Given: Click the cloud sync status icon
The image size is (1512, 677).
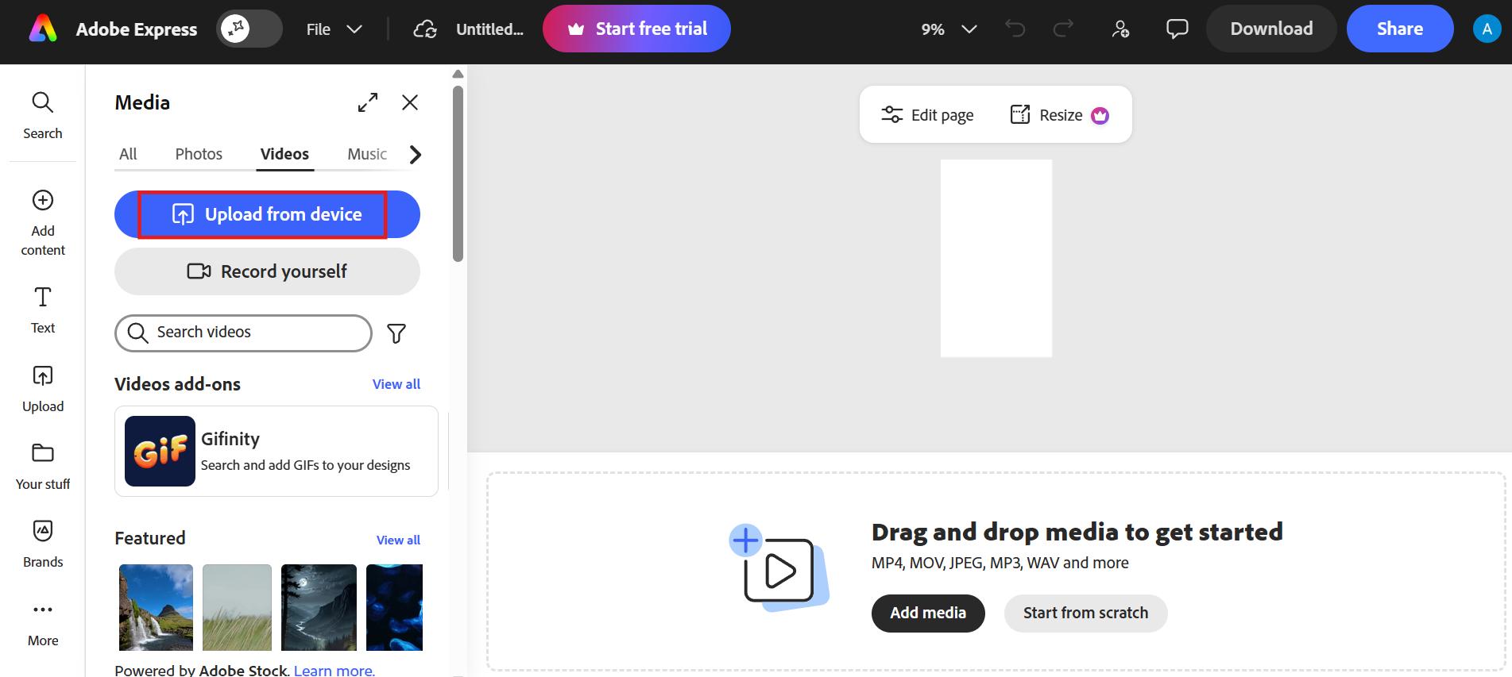Looking at the screenshot, I should (x=425, y=29).
